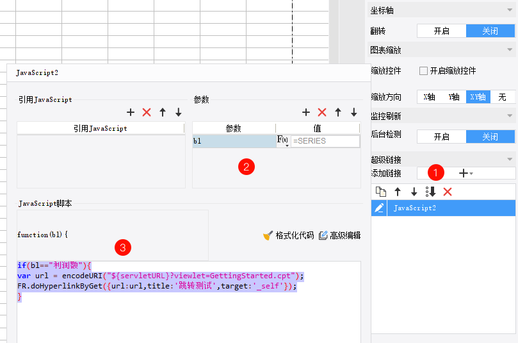Move referenced JavaScript entry down
The image size is (518, 343).
point(179,112)
